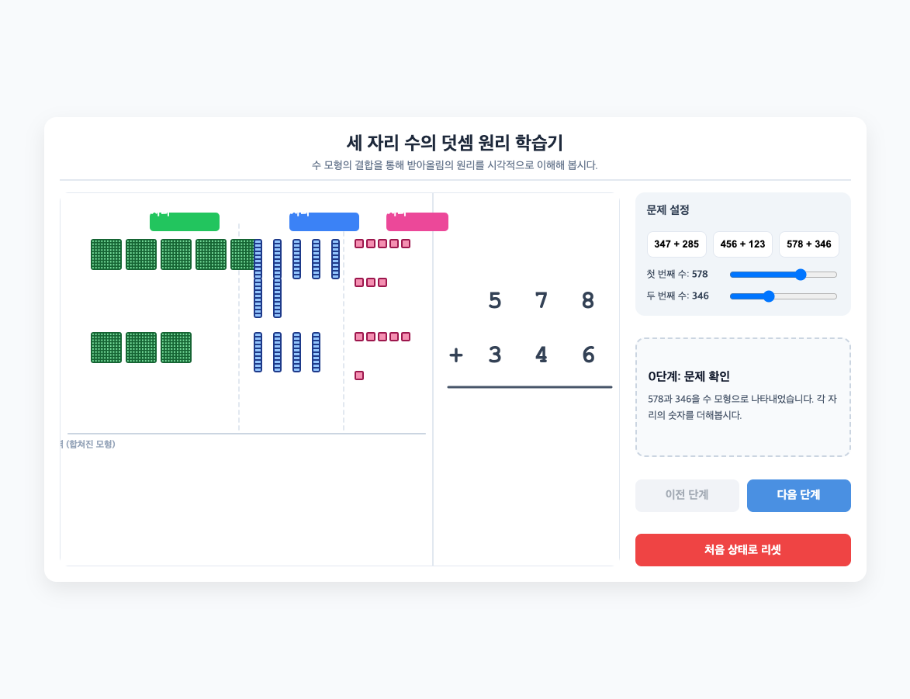Screen dimensions: 910x699
Task: Click the digit 8 in the first number
Action: (588, 300)
